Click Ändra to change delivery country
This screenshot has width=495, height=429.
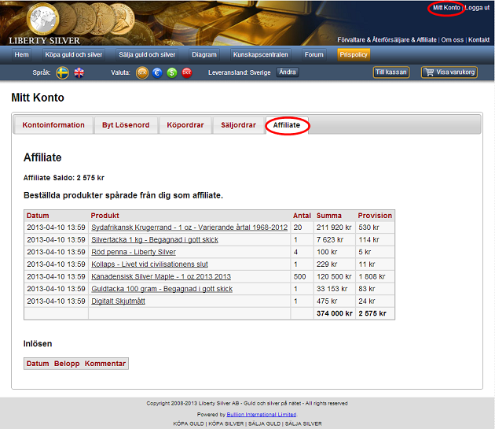point(288,72)
